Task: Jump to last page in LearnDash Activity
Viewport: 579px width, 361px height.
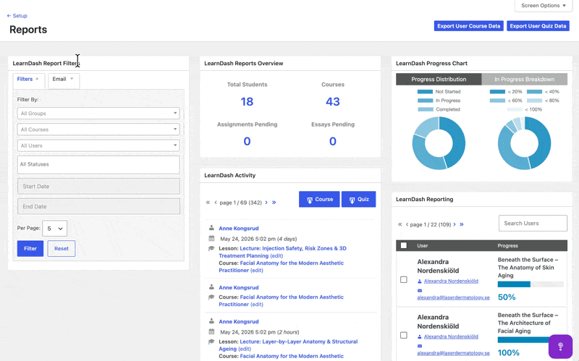Action: click(x=274, y=203)
